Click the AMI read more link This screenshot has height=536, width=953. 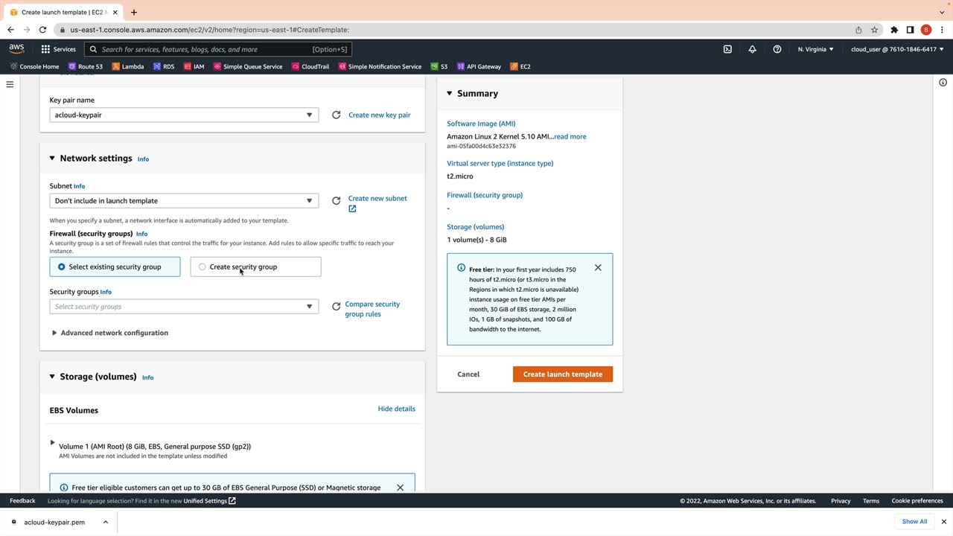coord(570,137)
